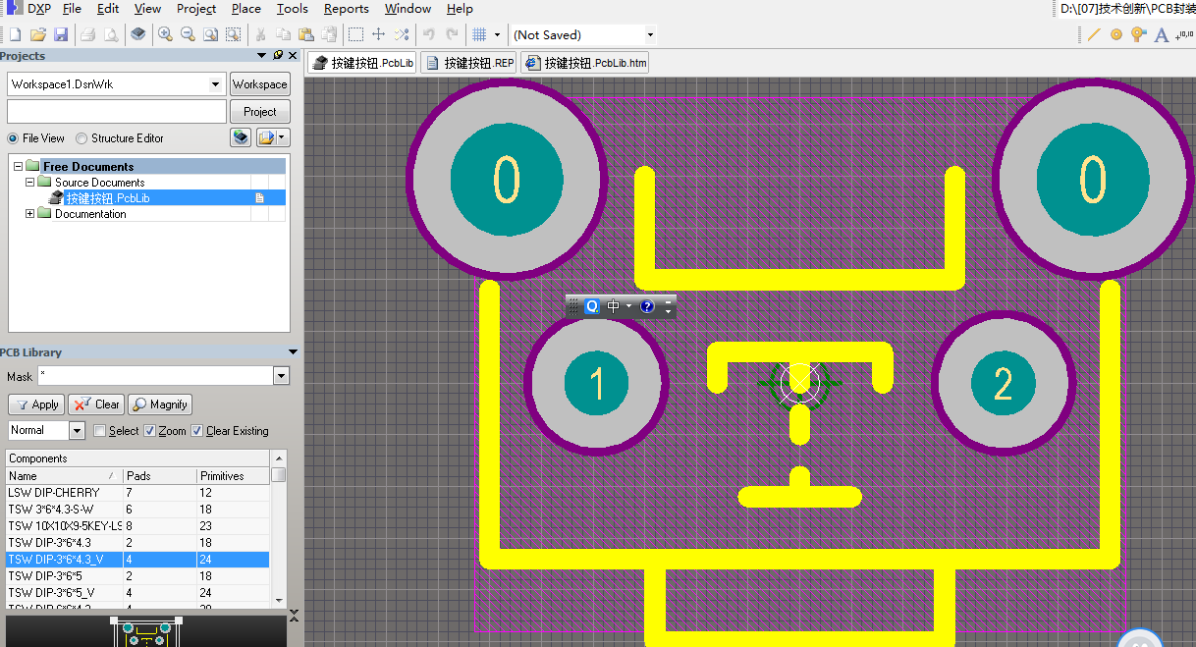Image resolution: width=1196 pixels, height=647 pixels.
Task: Toggle the Chinese input mode on the IME bar
Action: [614, 306]
